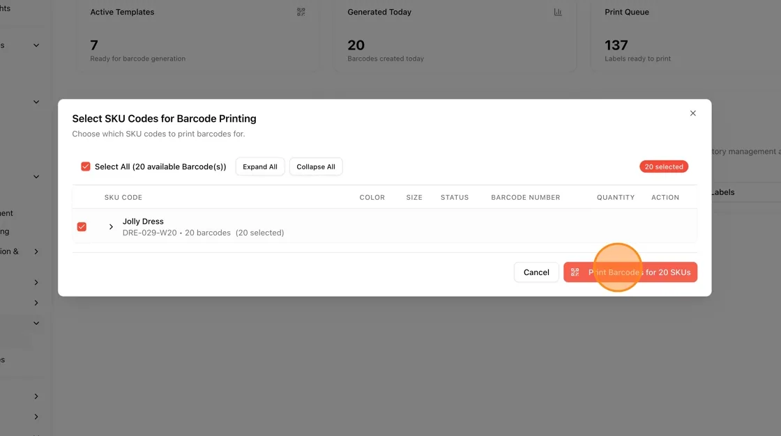Viewport: 781px width, 436px height.
Task: Click the SIZE column header
Action: [x=414, y=198]
